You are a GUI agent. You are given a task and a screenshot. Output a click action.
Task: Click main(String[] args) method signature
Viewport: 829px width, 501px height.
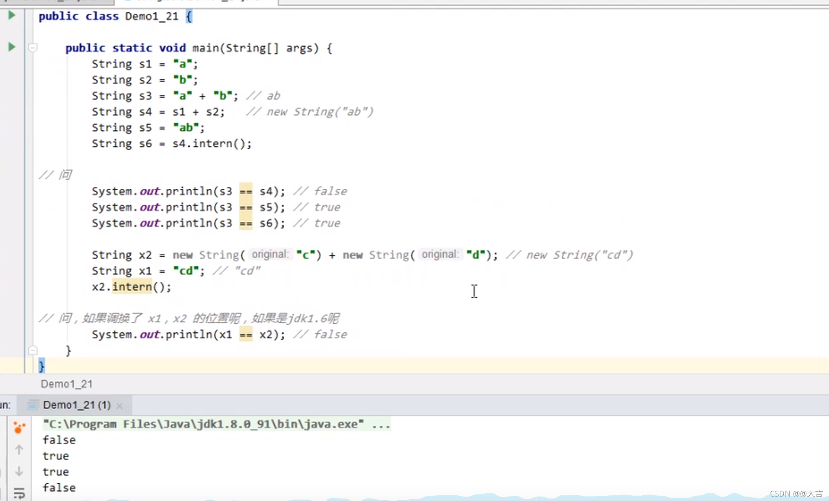coord(255,48)
